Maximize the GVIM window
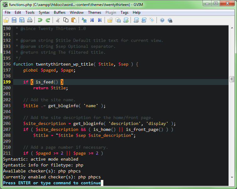Image resolution: width=237 pixels, height=189 pixels. 216,3
